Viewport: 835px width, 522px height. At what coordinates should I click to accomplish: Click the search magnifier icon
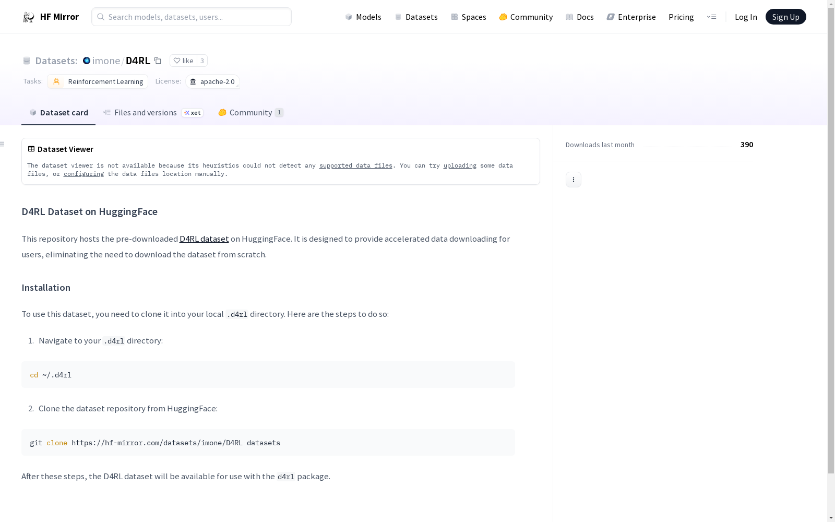101,17
